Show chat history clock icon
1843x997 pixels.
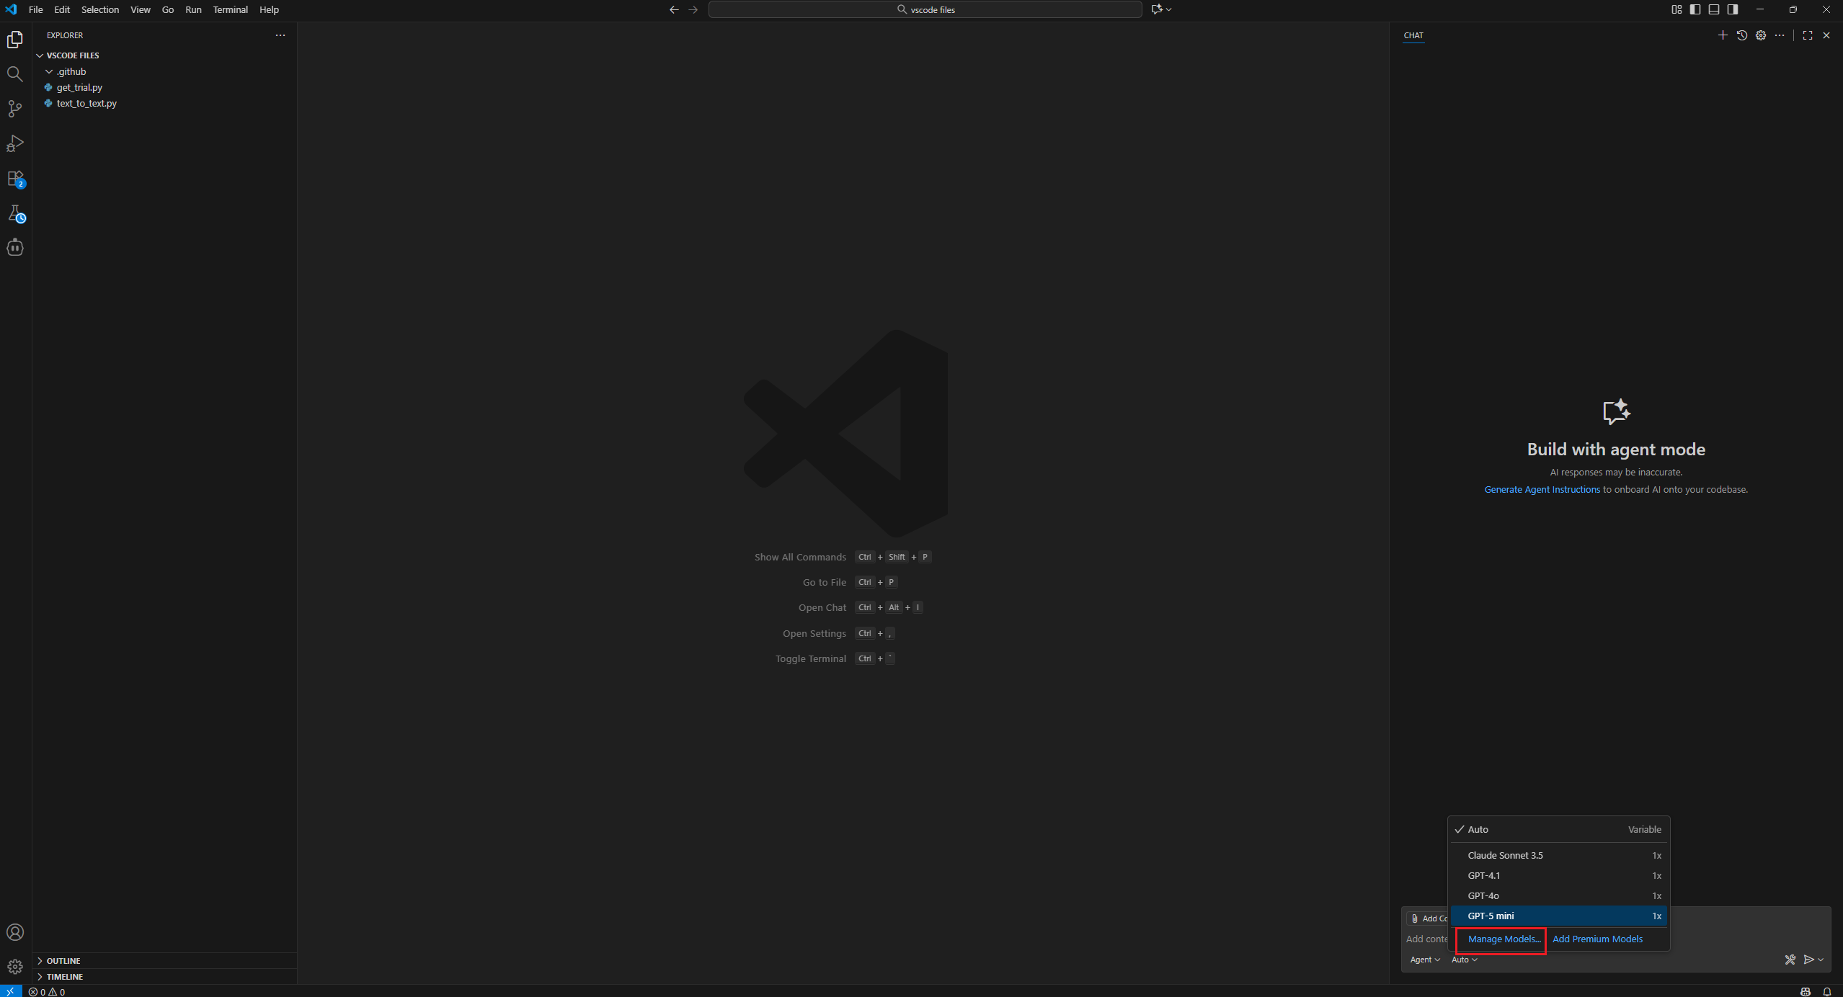[x=1742, y=35]
